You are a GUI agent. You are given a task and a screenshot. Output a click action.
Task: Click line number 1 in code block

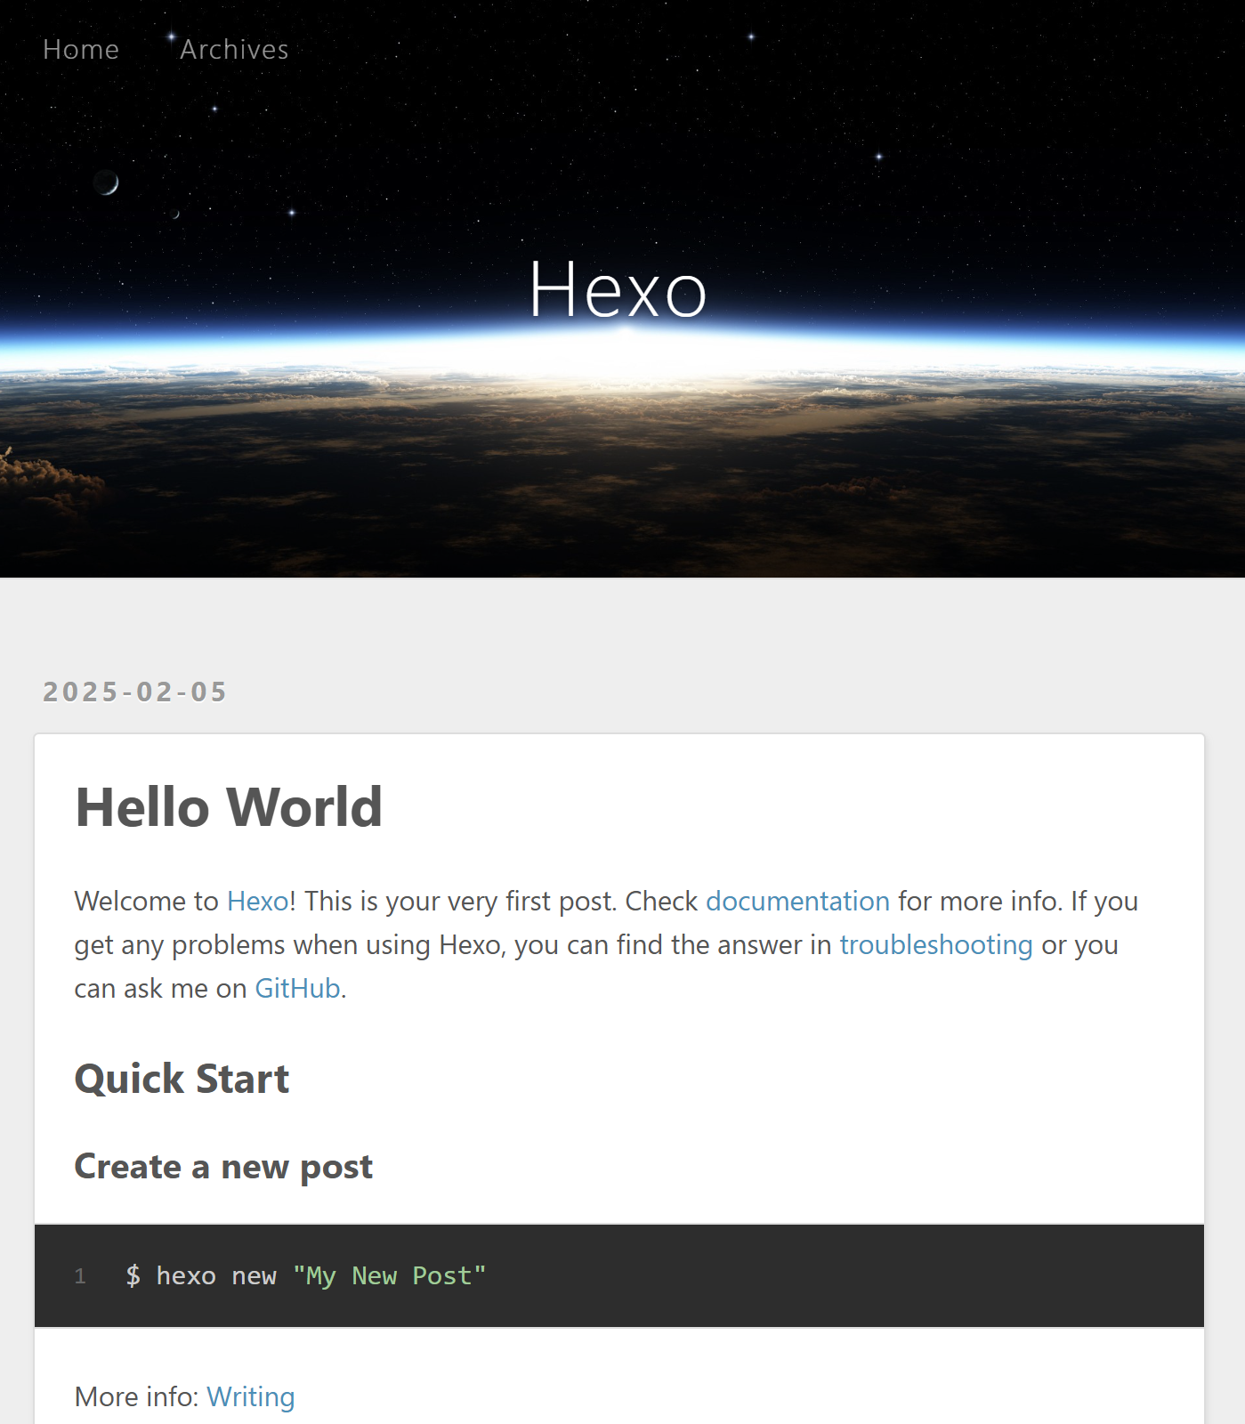(x=80, y=1276)
